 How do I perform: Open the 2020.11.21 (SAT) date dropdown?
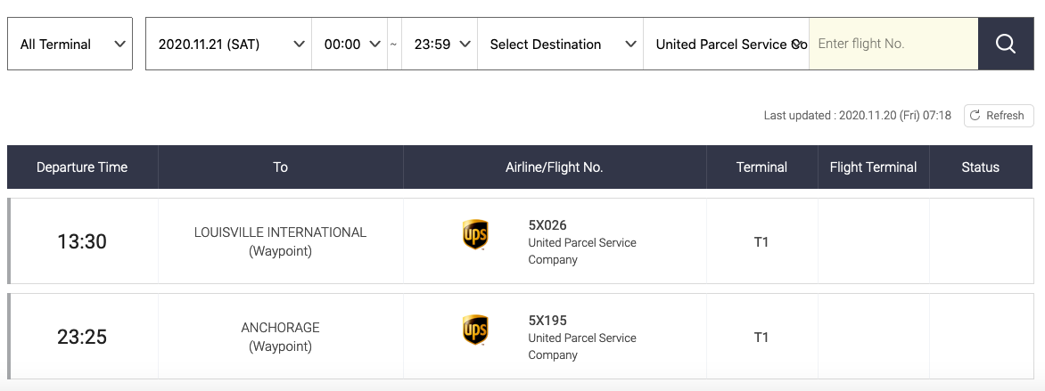pos(229,44)
